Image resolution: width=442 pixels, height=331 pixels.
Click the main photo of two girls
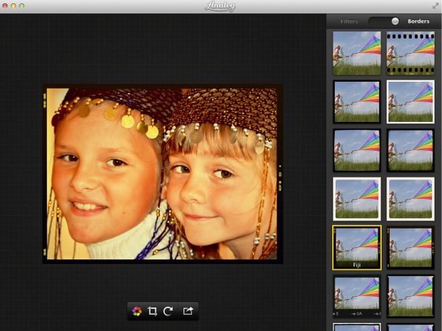tap(162, 174)
